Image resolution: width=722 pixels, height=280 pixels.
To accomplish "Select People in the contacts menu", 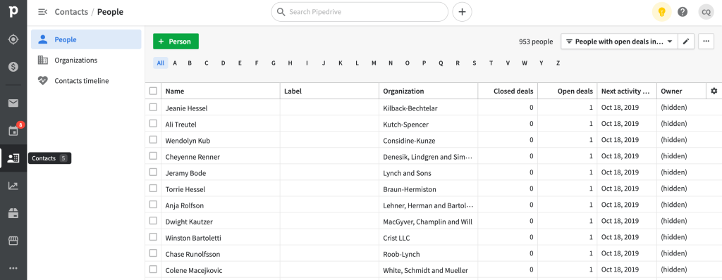I will coord(86,39).
